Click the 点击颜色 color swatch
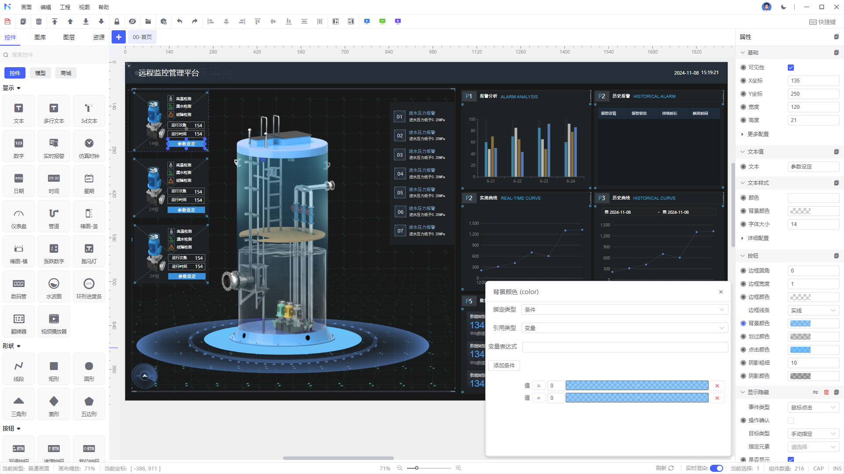Viewport: 844px width, 474px height. (800, 350)
